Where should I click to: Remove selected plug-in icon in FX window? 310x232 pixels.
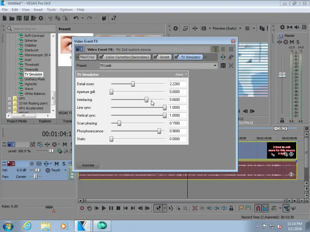[231, 57]
